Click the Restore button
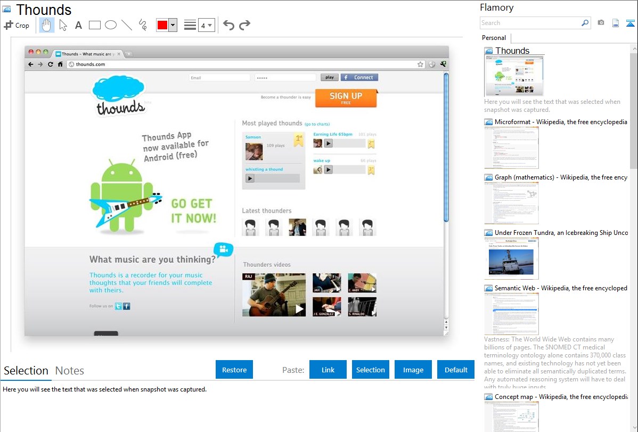Image resolution: width=638 pixels, height=432 pixels. 234,370
